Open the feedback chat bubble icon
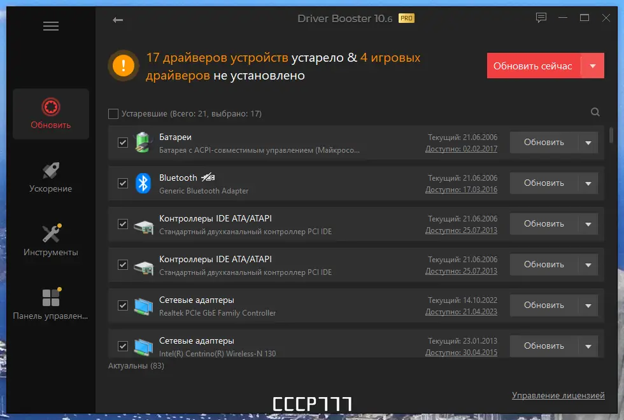 541,18
